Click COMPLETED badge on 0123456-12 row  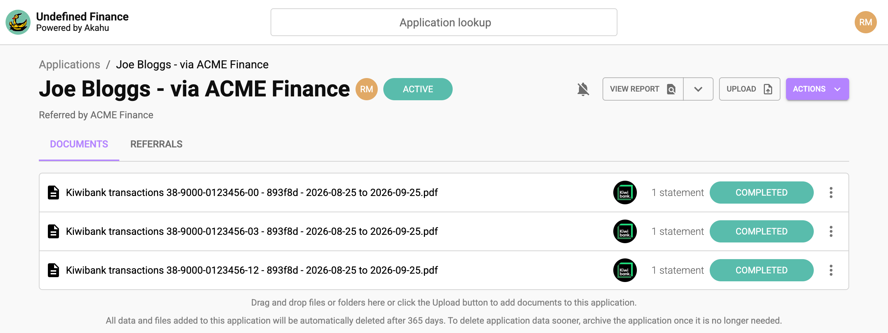pos(761,270)
